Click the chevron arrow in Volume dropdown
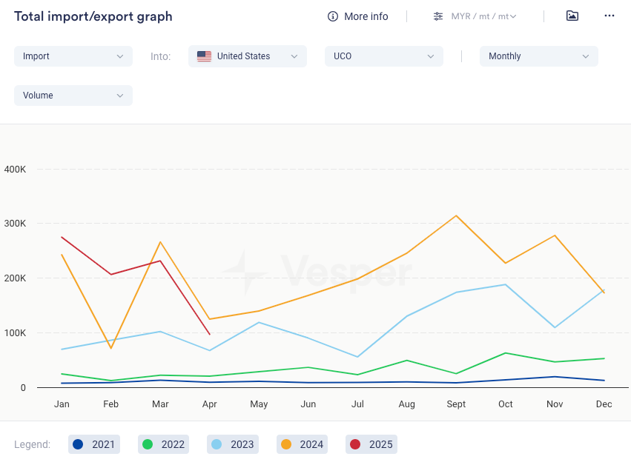 coord(120,96)
